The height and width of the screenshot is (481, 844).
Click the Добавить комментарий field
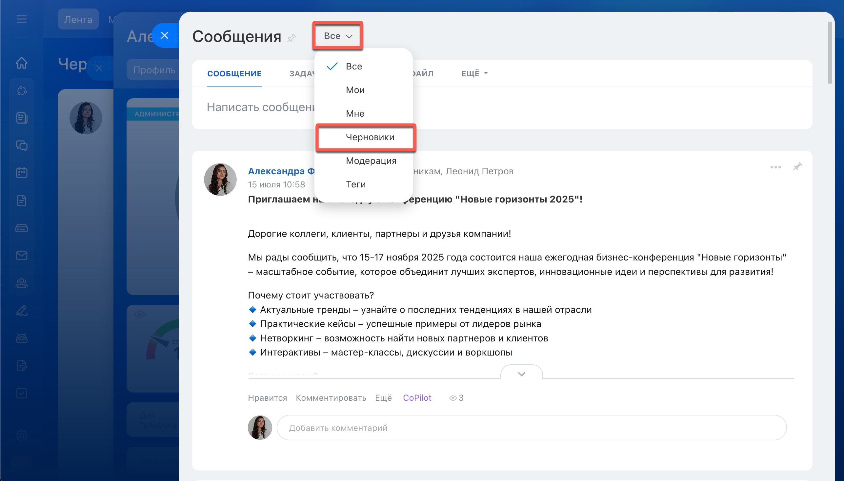(532, 428)
